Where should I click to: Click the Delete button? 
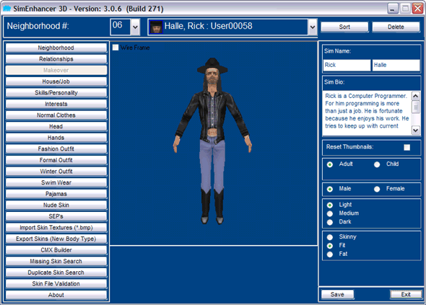396,27
